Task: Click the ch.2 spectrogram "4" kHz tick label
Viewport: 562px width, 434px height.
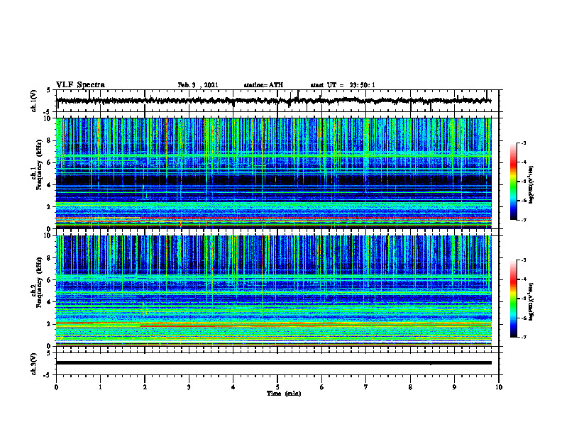Action: pyautogui.click(x=50, y=302)
